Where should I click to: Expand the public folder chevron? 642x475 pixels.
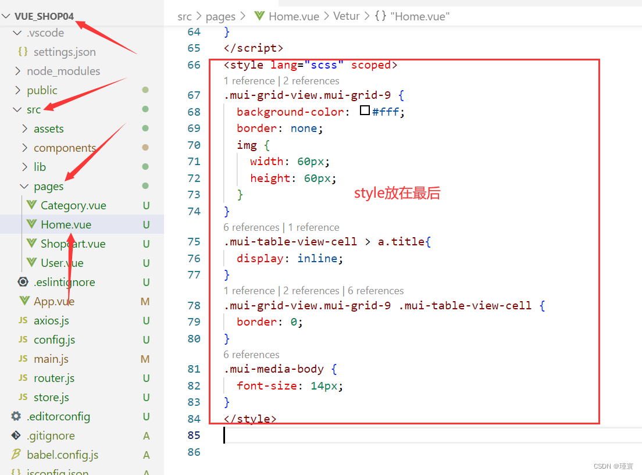[x=17, y=90]
